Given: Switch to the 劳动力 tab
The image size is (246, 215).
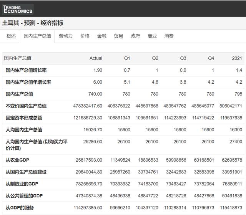Looking at the screenshot, I should click(66, 36).
